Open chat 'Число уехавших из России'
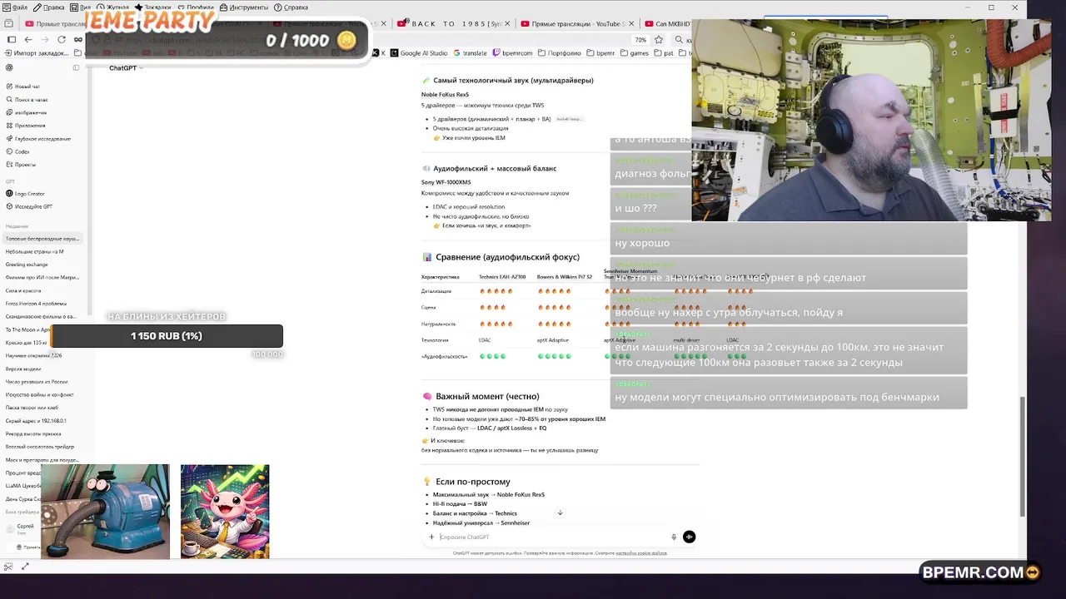The width and height of the screenshot is (1066, 599). (37, 382)
